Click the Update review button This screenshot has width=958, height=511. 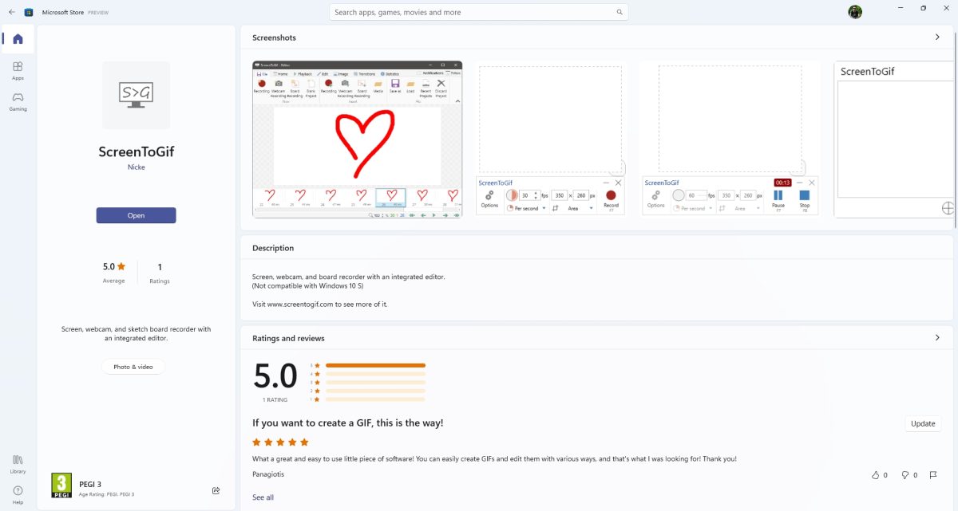click(922, 423)
